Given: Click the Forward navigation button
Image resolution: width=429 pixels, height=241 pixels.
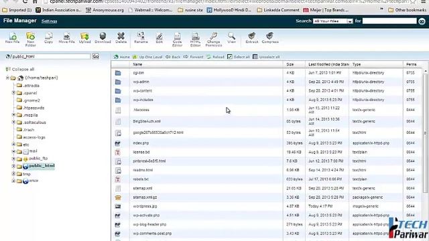Looking at the screenshot, I should tap(193, 57).
